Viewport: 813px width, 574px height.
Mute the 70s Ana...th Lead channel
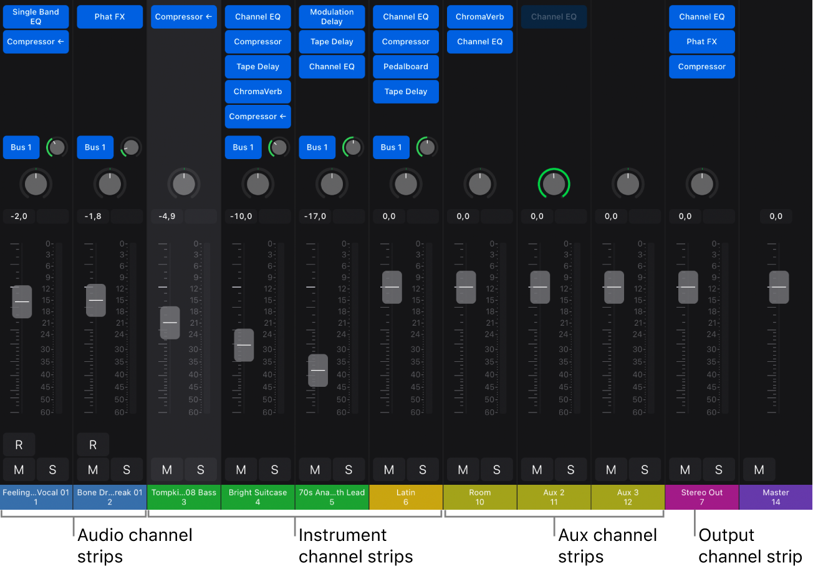[315, 470]
